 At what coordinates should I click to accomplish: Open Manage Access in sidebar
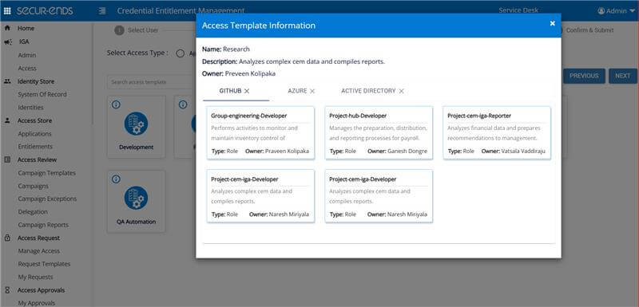coord(38,251)
